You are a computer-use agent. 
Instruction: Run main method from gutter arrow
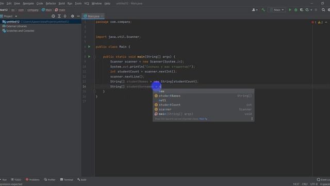89,56
